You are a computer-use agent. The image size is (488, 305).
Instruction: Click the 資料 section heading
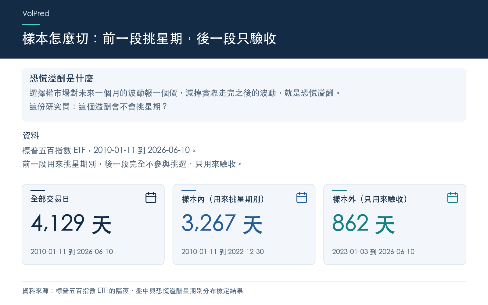[x=31, y=136]
